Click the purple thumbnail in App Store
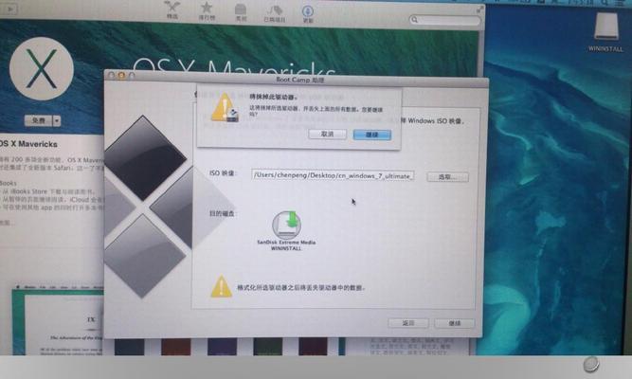This screenshot has height=379, width=632. [222, 347]
